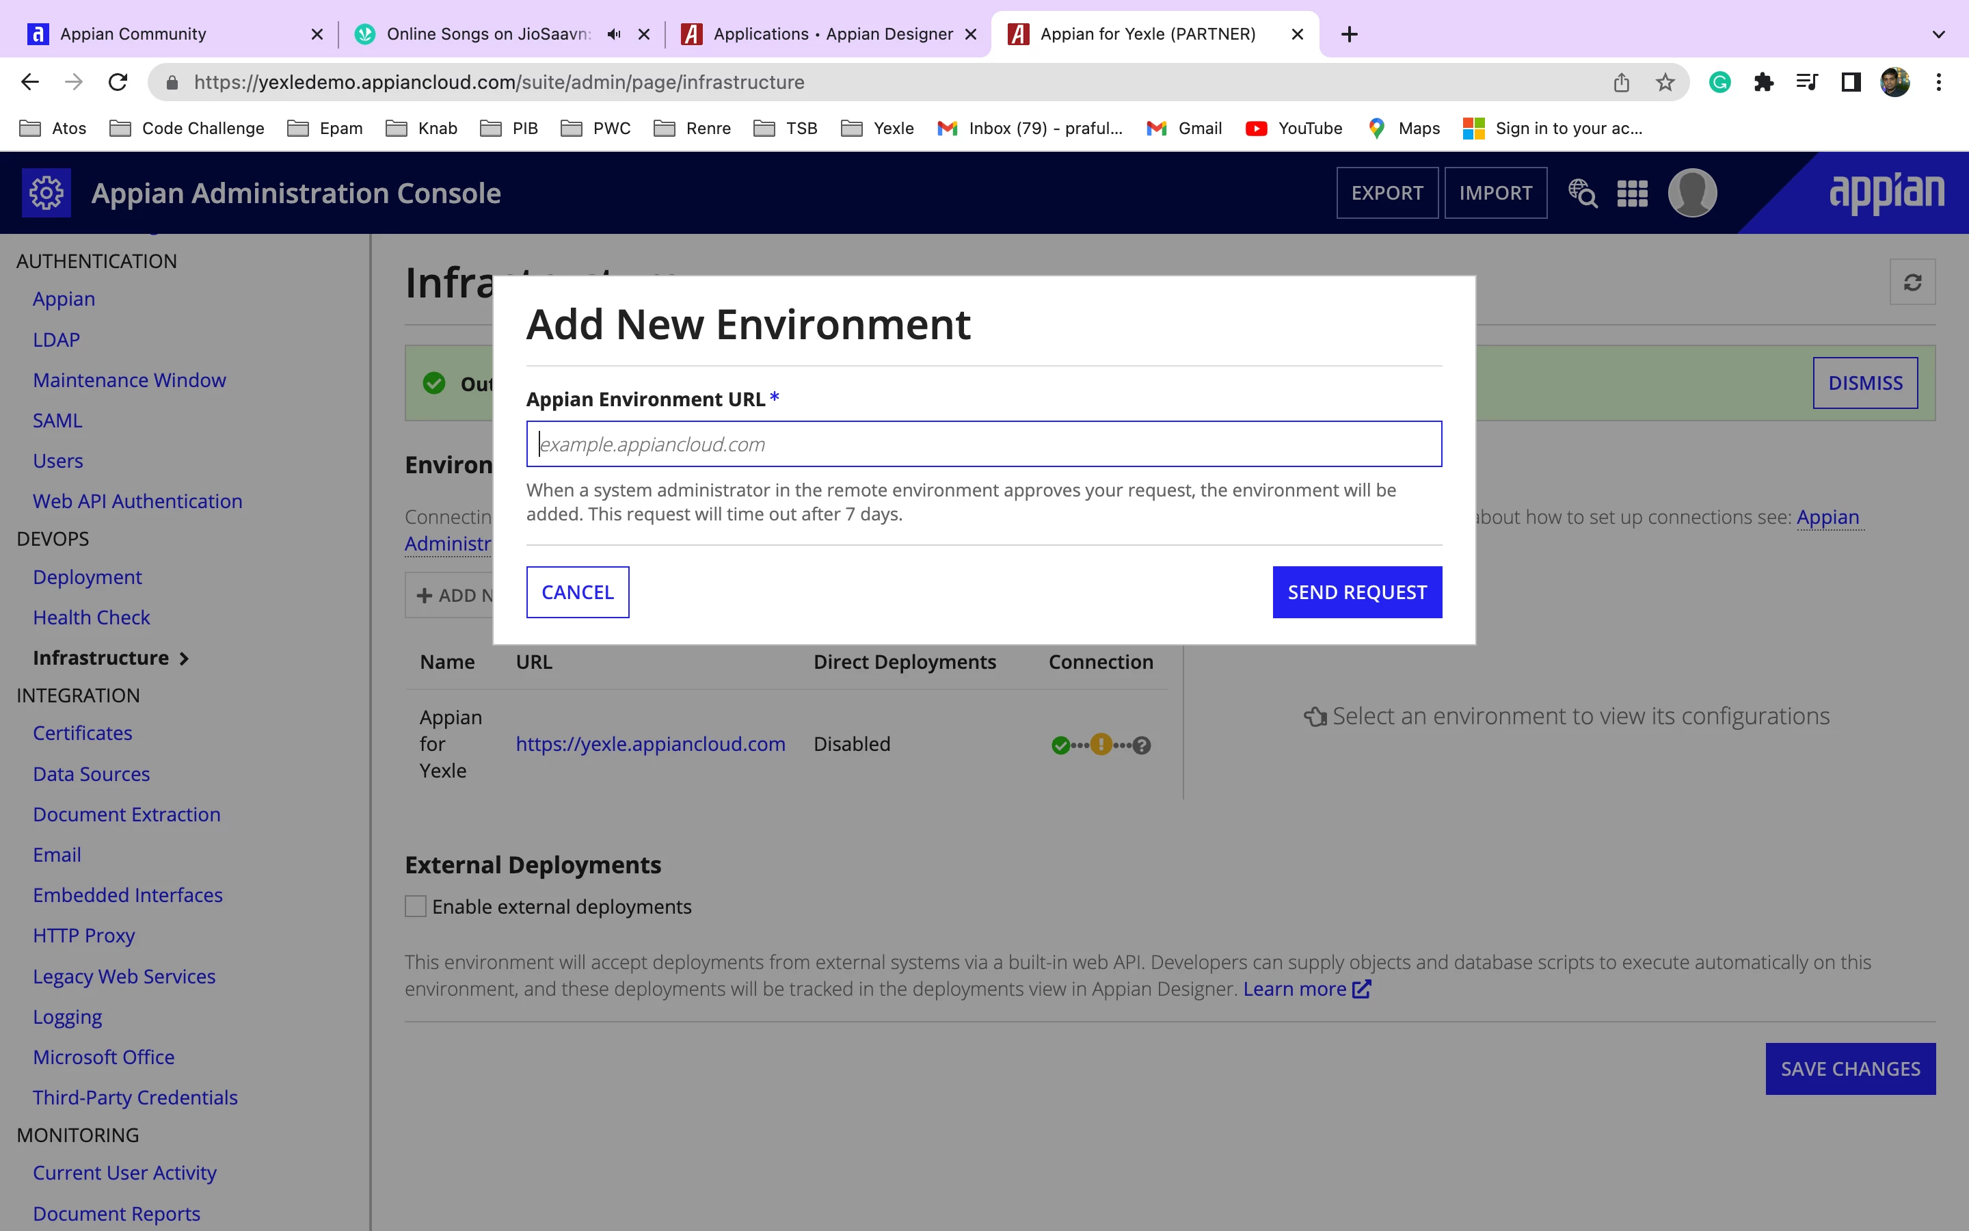Open the Yexle bookmarks folder

tap(877, 129)
